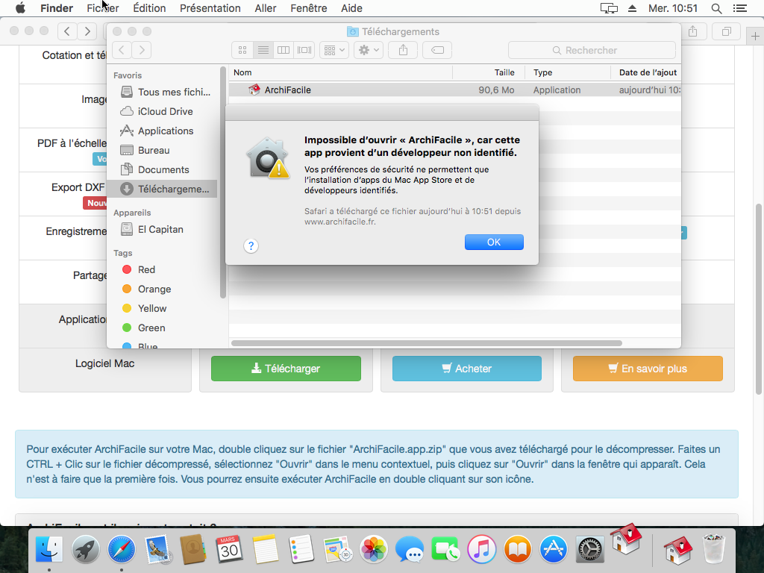
Task: Select the ArchiFacile file row
Action: click(x=373, y=90)
